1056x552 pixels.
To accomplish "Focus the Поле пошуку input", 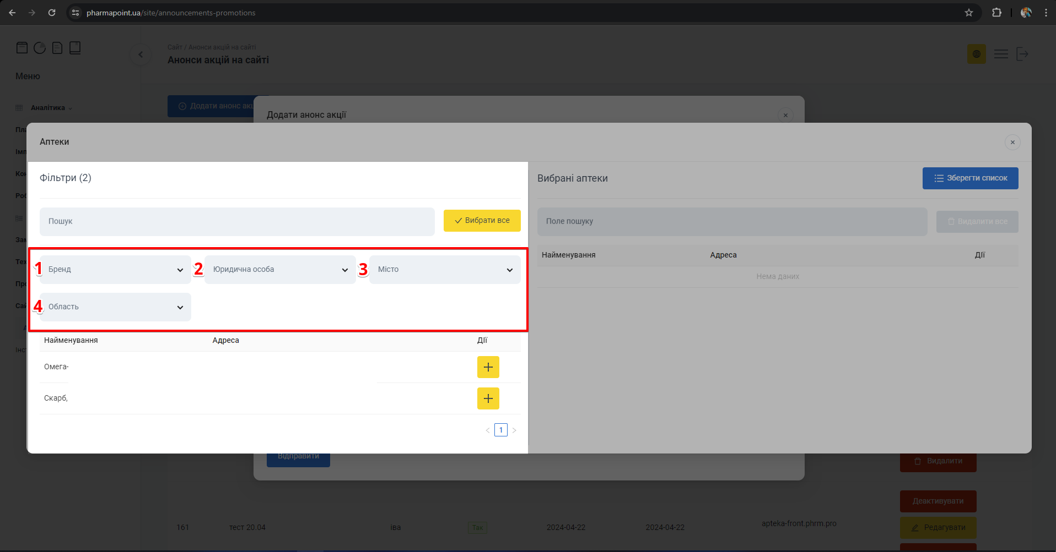I will pyautogui.click(x=732, y=221).
